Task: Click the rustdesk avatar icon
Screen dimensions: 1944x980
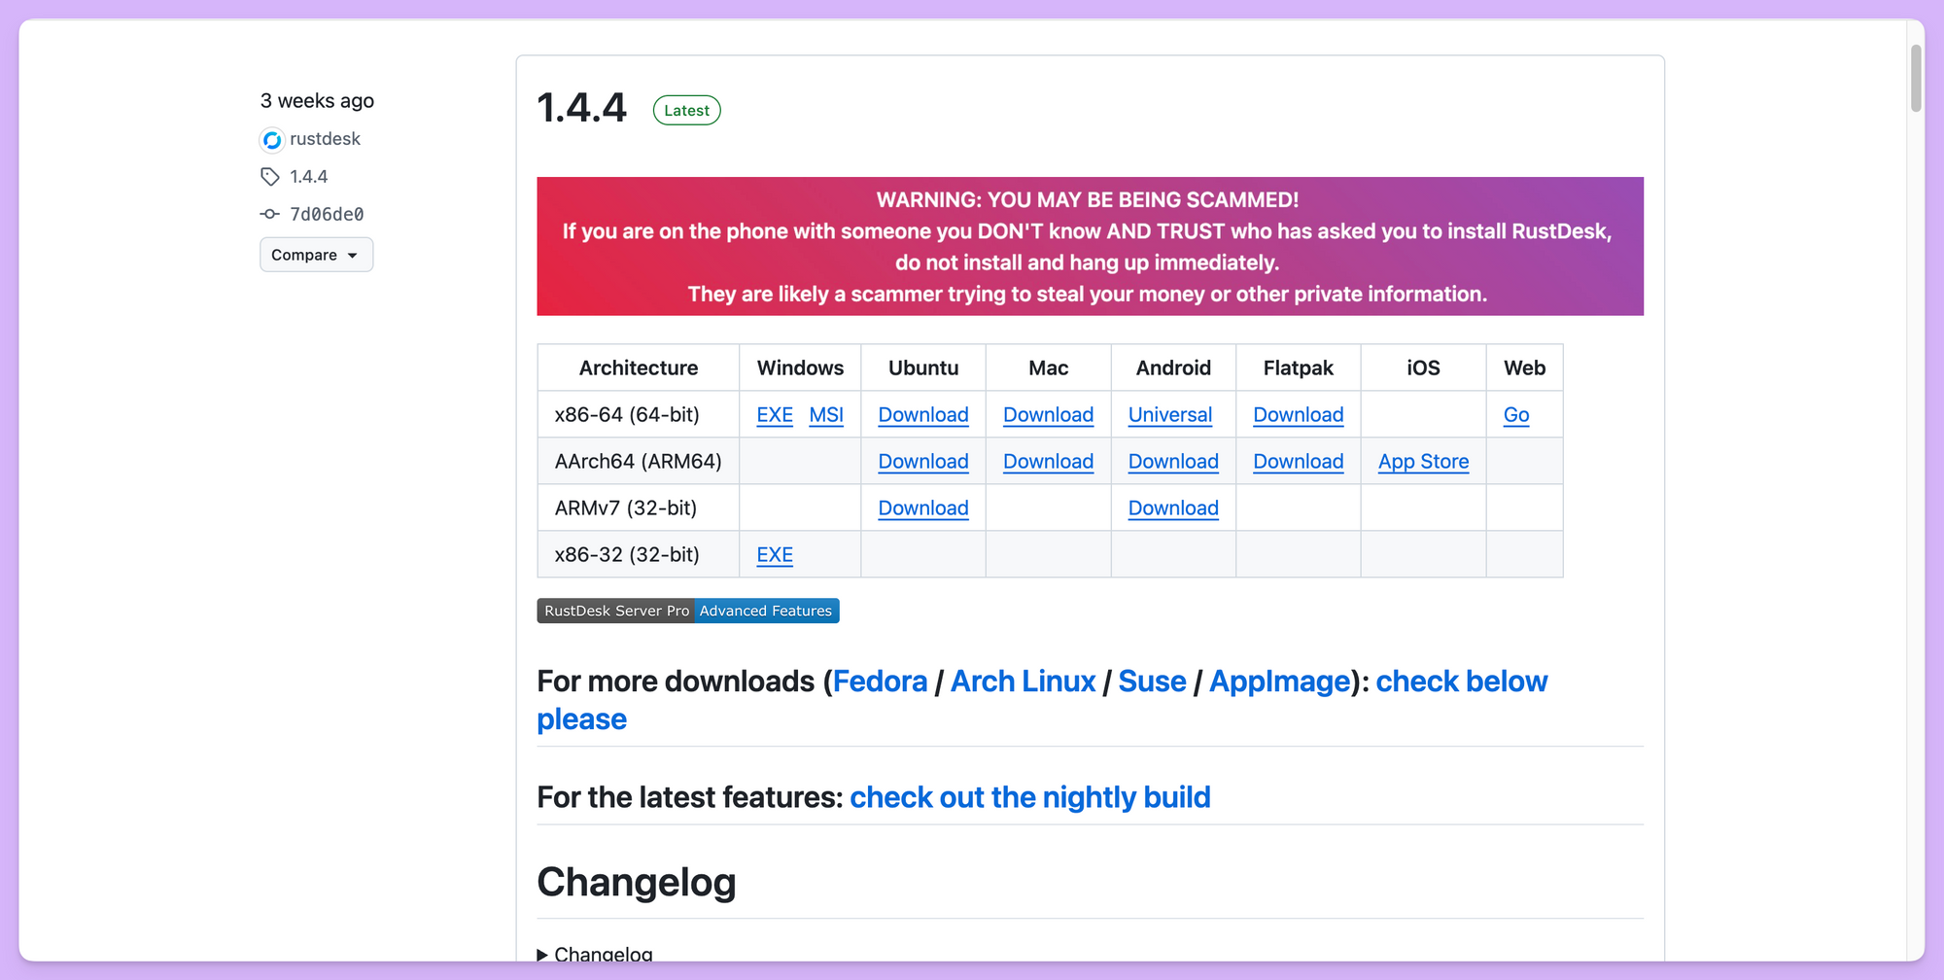Action: tap(272, 140)
